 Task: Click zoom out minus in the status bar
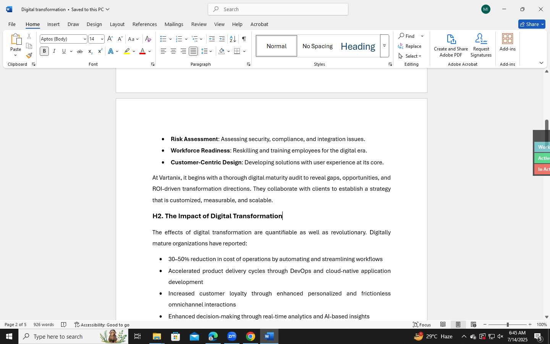(x=485, y=325)
